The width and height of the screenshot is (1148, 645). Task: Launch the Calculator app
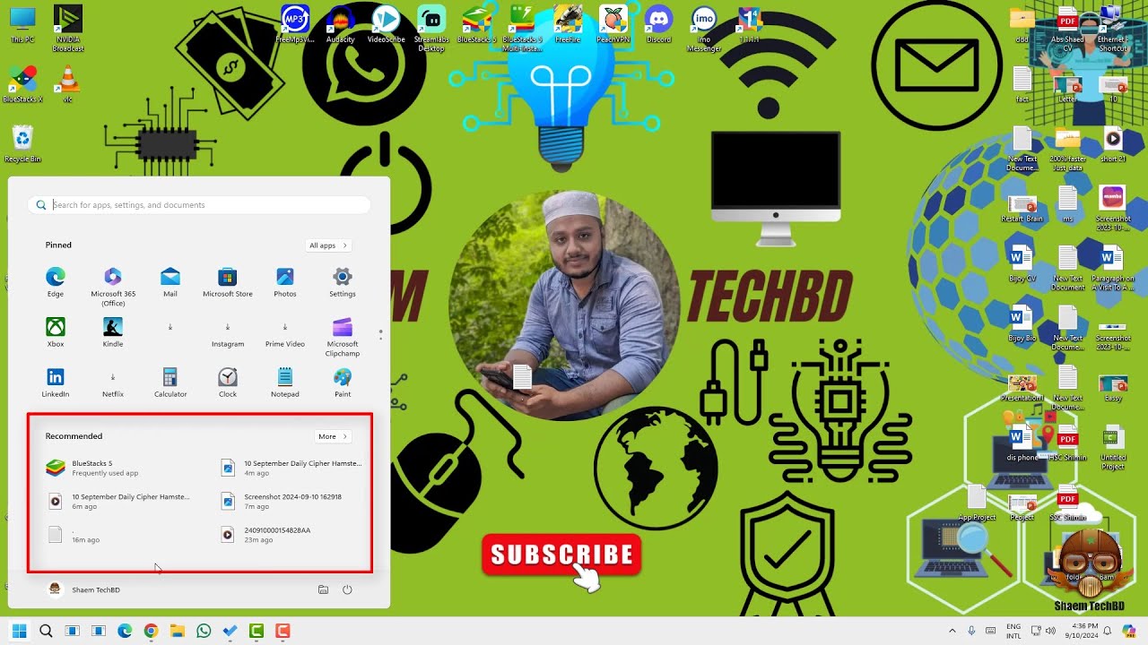coord(170,383)
